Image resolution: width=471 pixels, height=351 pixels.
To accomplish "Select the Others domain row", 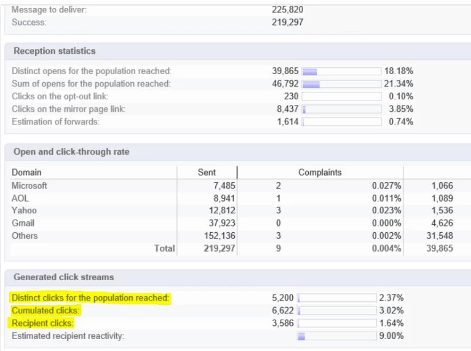I will tap(240, 236).
